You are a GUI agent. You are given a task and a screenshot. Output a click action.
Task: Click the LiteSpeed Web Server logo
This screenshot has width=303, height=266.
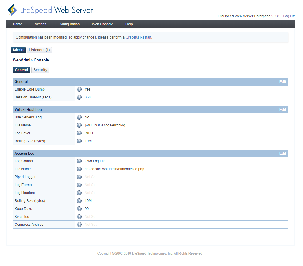pyautogui.click(x=50, y=10)
